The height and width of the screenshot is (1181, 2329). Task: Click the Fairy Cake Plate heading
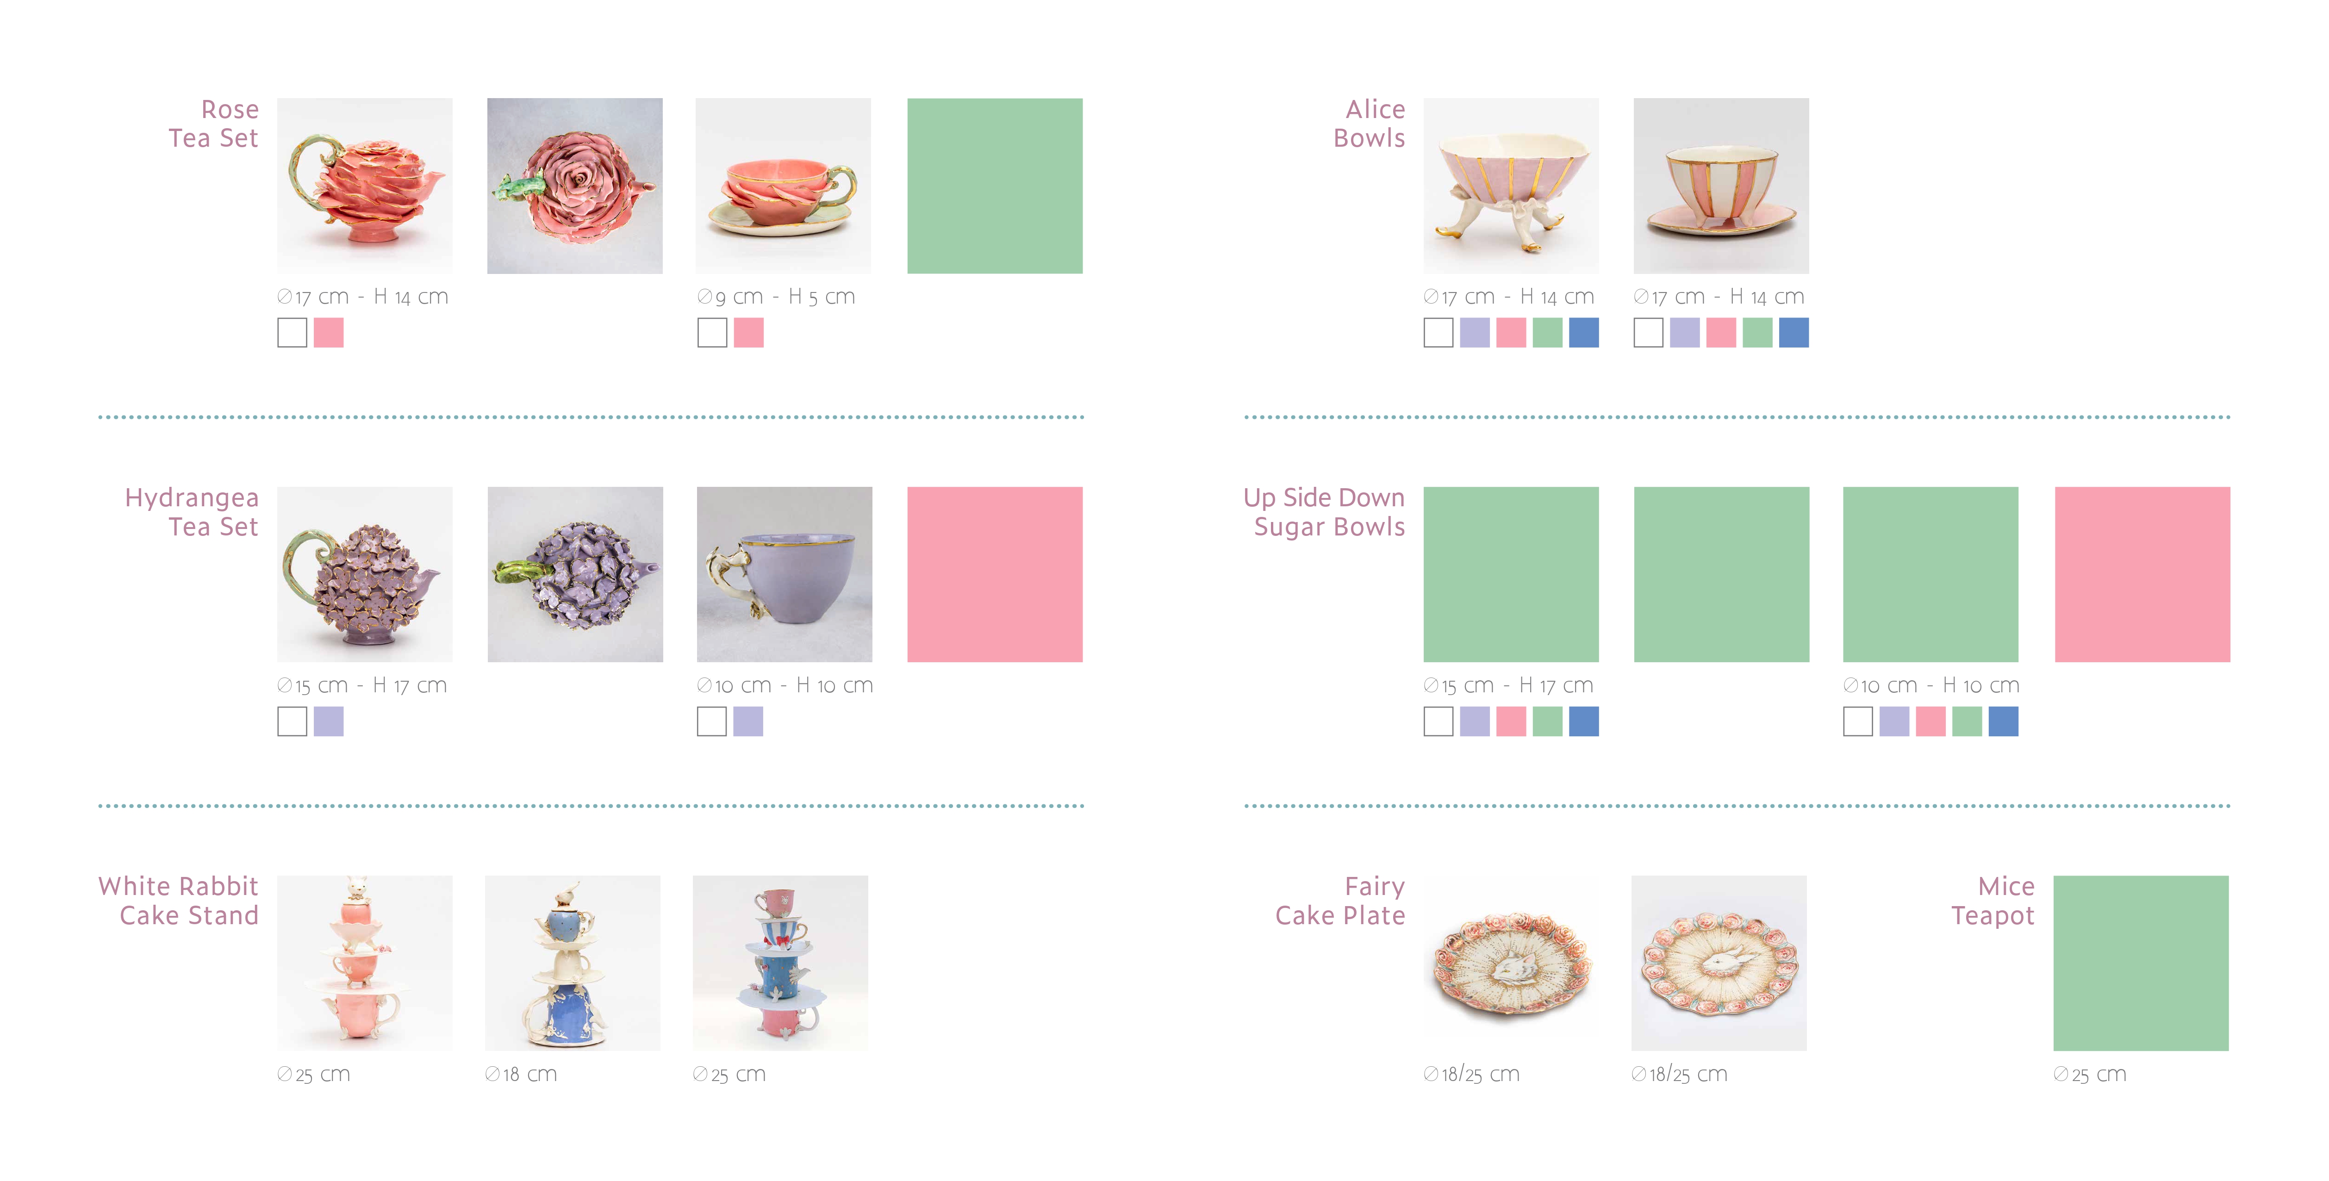click(x=1340, y=901)
